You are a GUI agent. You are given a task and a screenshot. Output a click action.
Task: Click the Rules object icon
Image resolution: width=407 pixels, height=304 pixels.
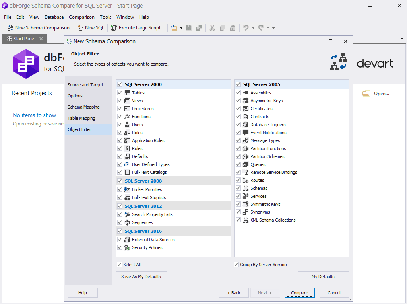click(x=127, y=149)
